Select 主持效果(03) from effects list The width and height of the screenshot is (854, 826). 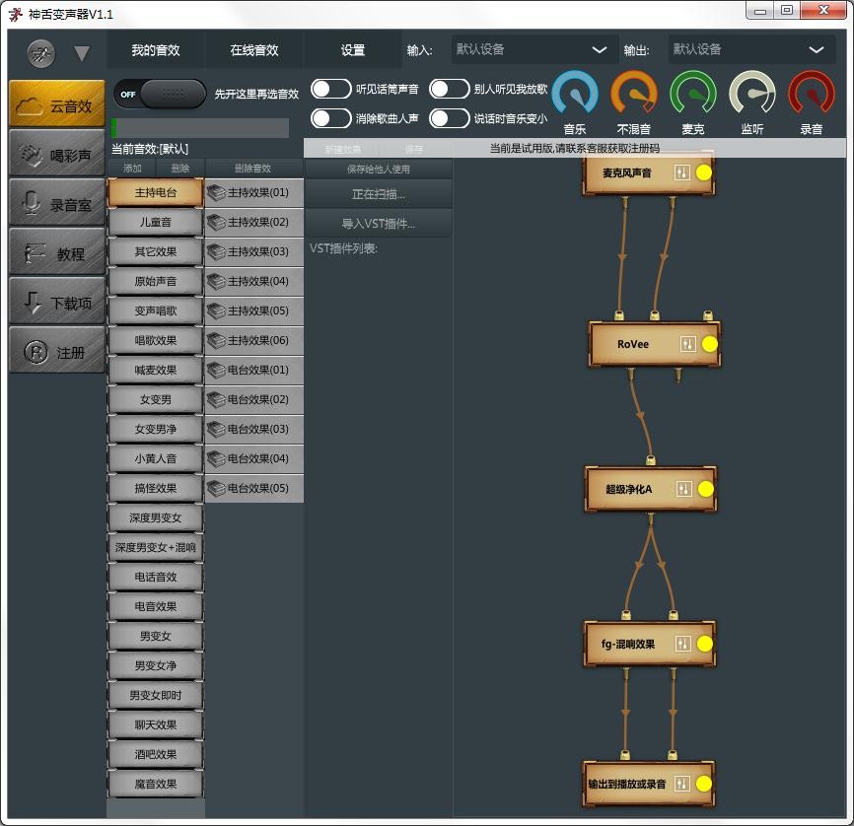pos(254,252)
